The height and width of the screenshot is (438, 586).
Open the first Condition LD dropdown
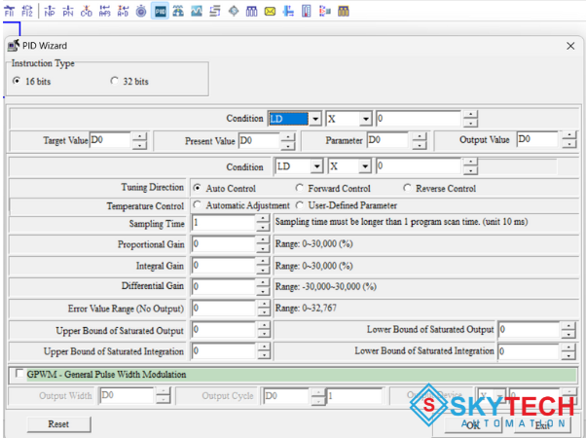click(x=315, y=119)
